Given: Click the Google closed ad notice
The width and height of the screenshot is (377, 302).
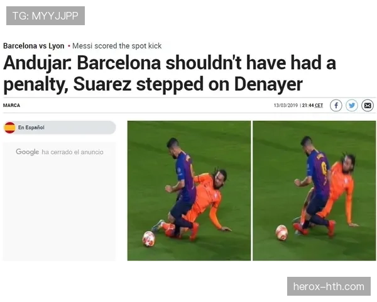Looking at the screenshot, I should tap(60, 152).
